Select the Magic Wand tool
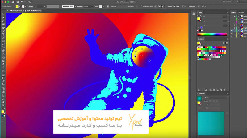247x138 pixels. [3, 21]
